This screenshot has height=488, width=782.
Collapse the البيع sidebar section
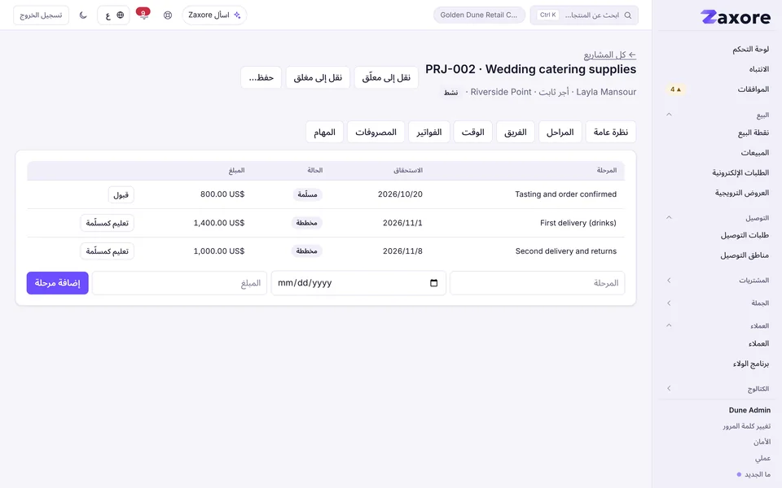click(x=669, y=115)
